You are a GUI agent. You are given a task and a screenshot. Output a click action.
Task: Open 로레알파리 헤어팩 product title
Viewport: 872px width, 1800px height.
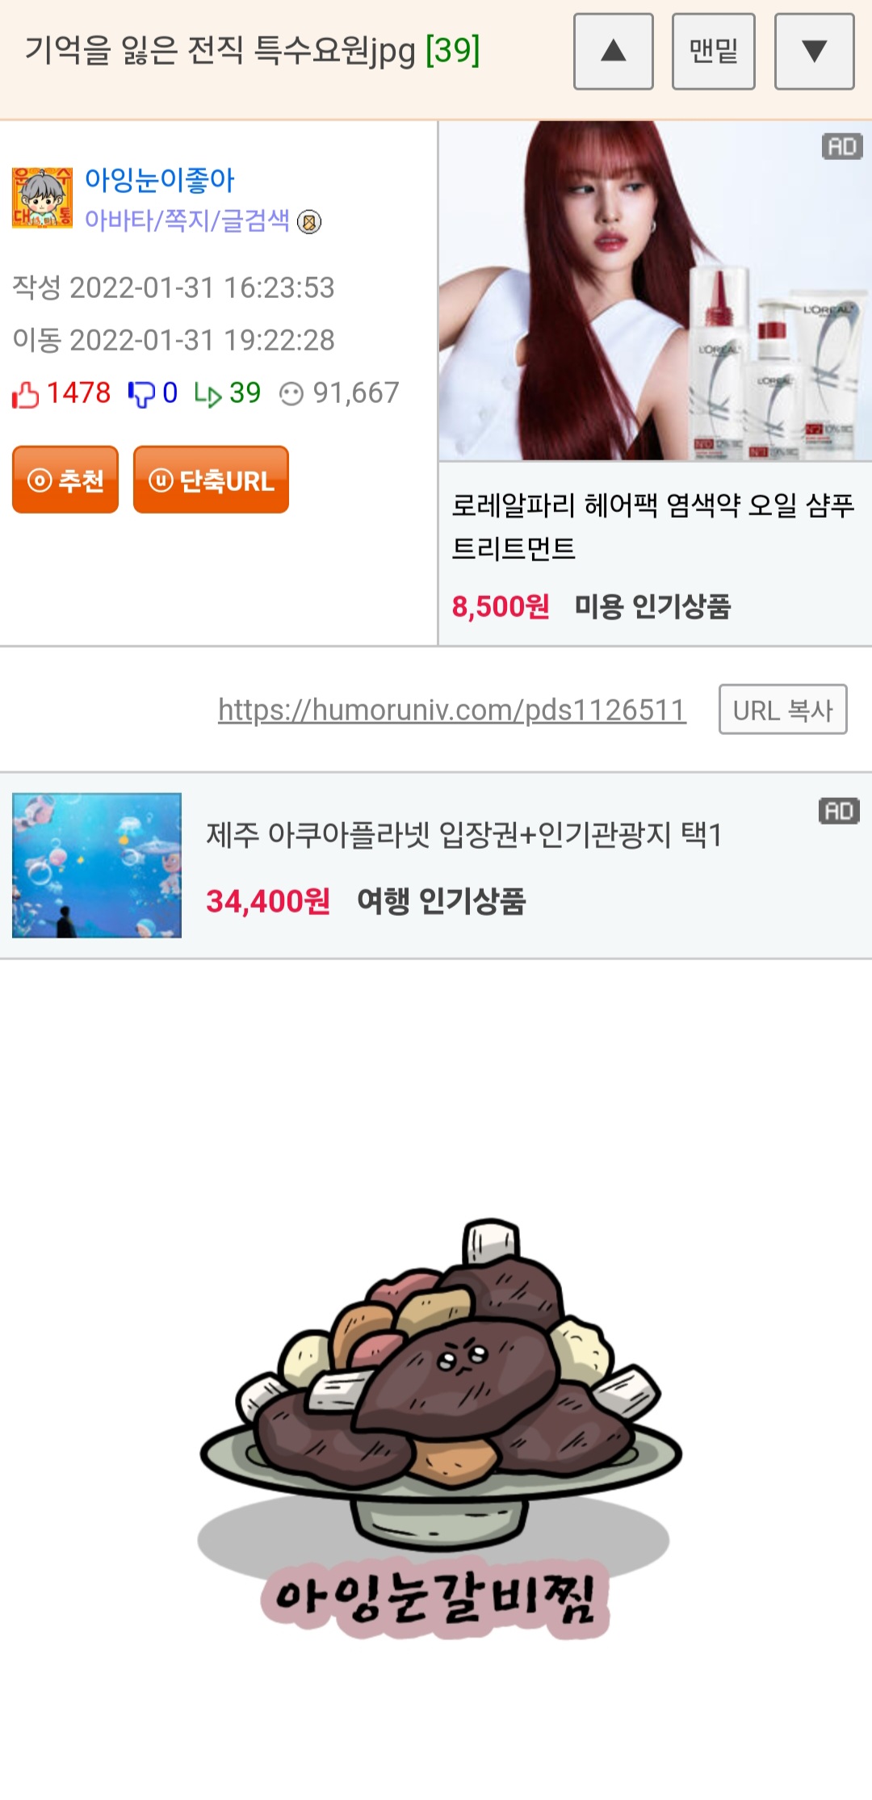point(652,527)
